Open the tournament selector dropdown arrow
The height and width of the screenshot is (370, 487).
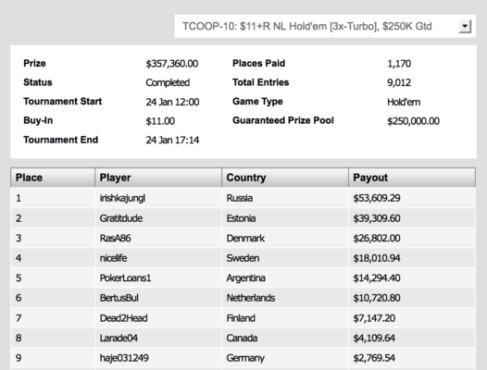point(465,27)
